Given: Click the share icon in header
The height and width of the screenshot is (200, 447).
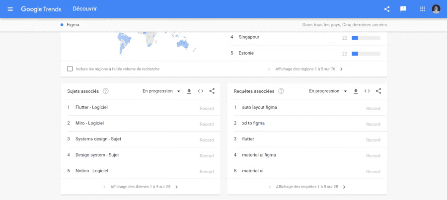Looking at the screenshot, I should click(x=387, y=9).
